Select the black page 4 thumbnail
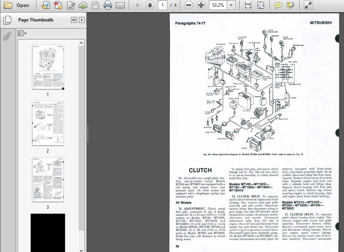Screen dimensions: 344x252 [x=48, y=233]
